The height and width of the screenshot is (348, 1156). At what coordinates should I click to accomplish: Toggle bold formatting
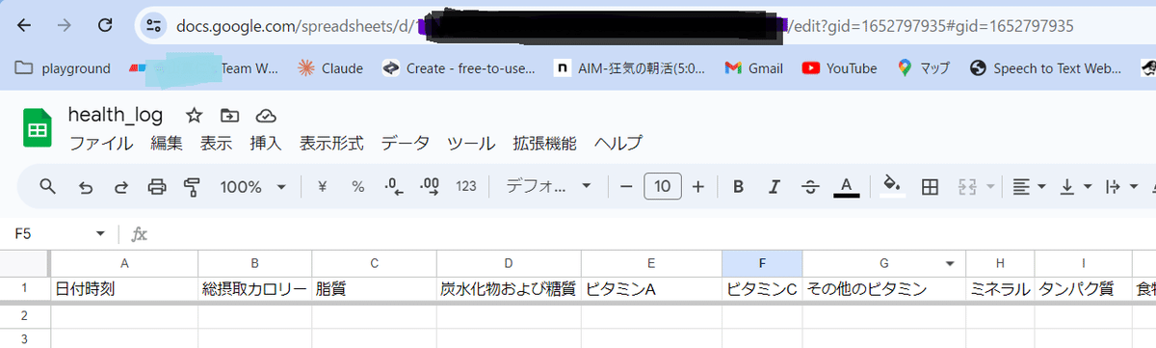[x=738, y=187]
